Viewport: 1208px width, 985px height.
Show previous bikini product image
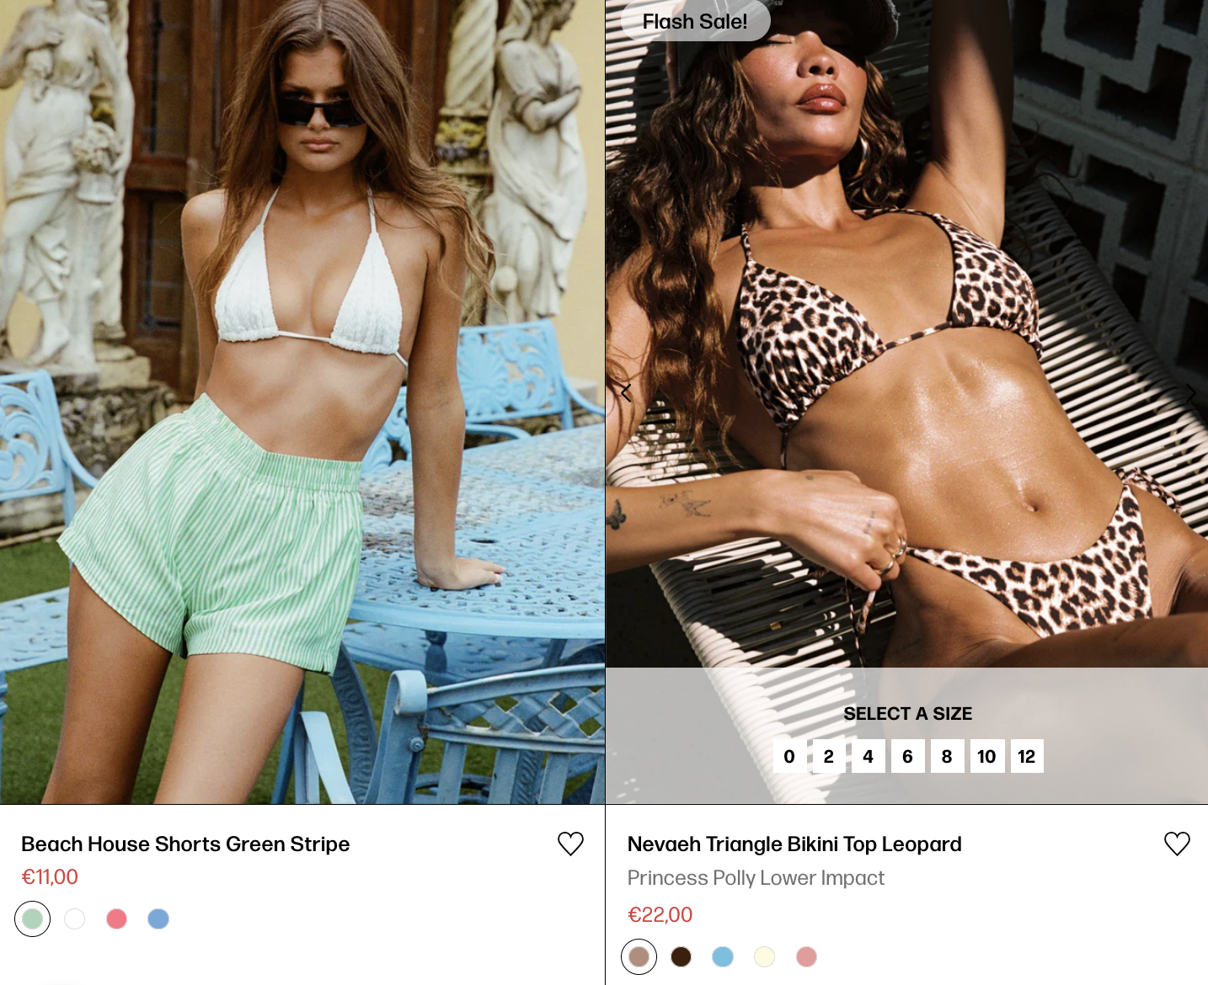click(x=626, y=392)
